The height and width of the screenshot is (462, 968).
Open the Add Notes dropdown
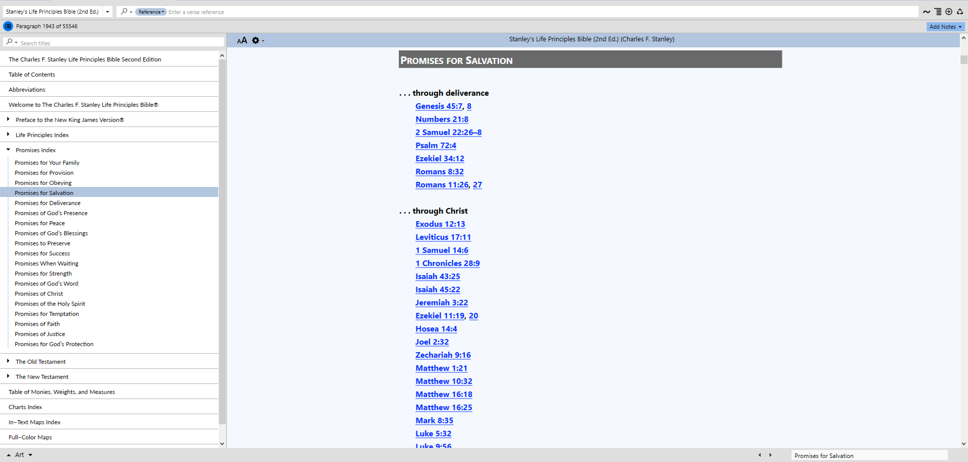click(945, 27)
